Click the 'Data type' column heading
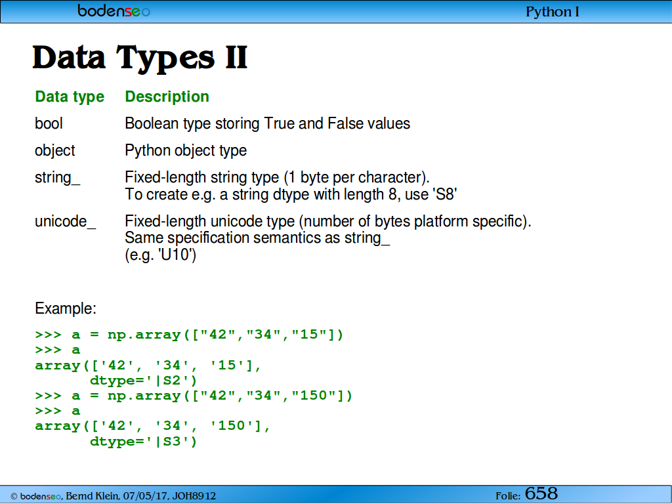The image size is (672, 504). [x=70, y=97]
